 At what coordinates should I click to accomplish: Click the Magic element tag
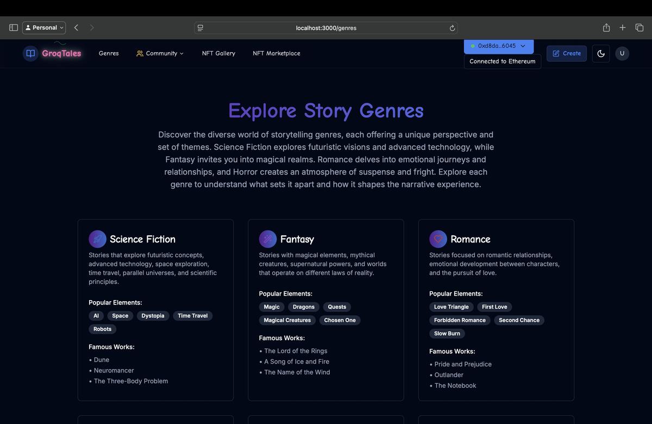click(271, 307)
